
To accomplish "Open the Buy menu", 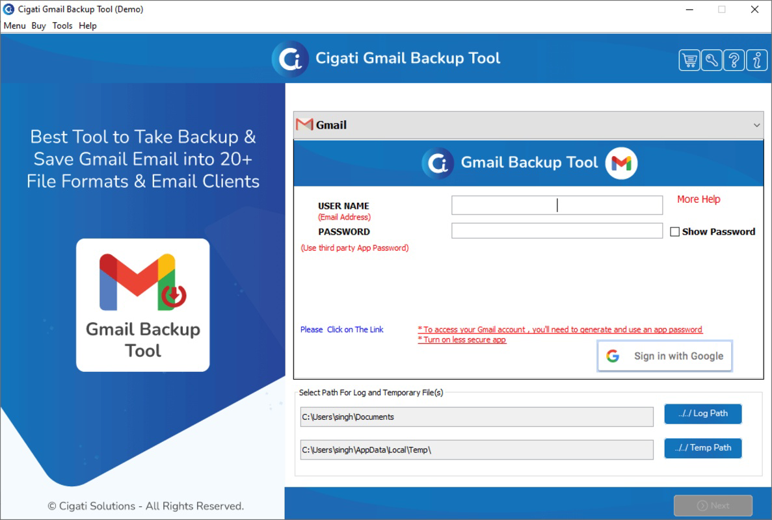I will 38,26.
